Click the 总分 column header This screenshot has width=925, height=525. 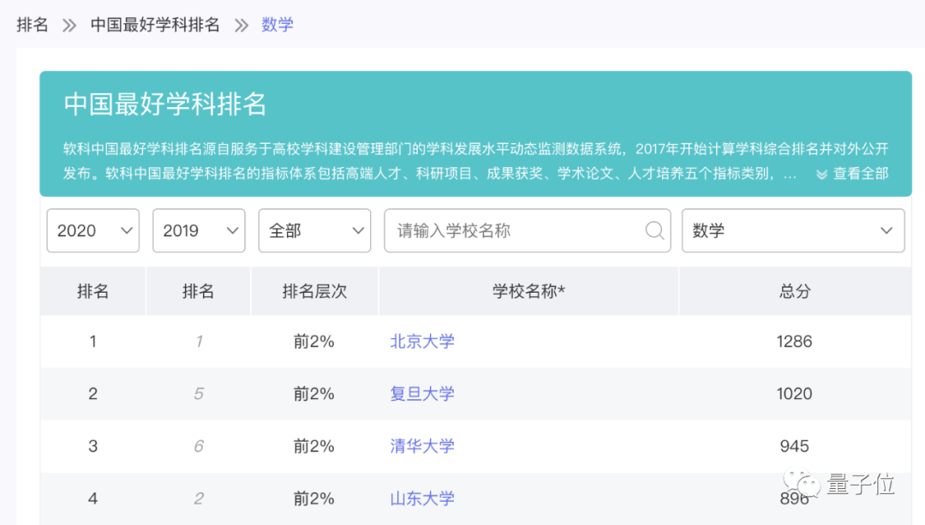pos(794,291)
